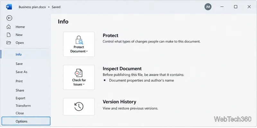Choose Save As from the sidebar
Screen dimensions: 257x128
[x=22, y=72]
